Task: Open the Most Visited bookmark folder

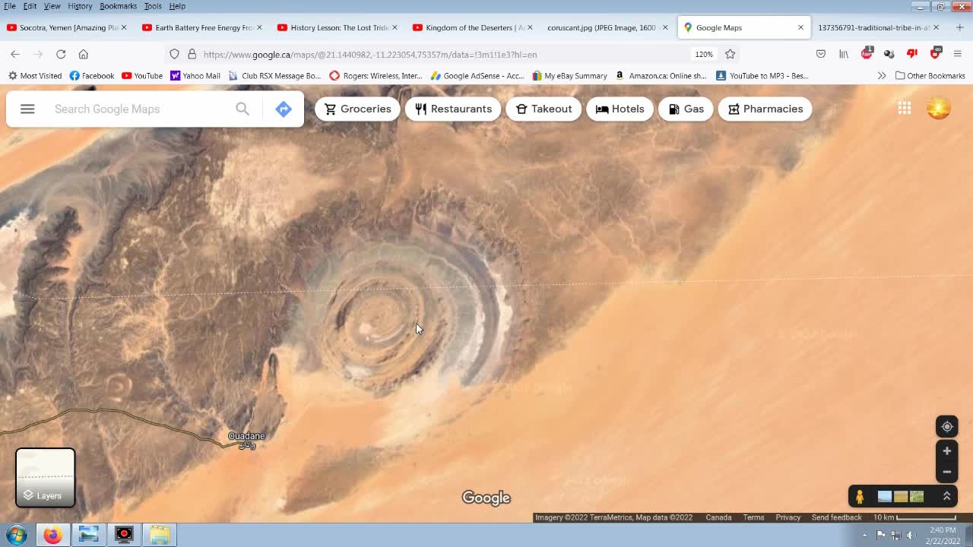Action: 35,76
